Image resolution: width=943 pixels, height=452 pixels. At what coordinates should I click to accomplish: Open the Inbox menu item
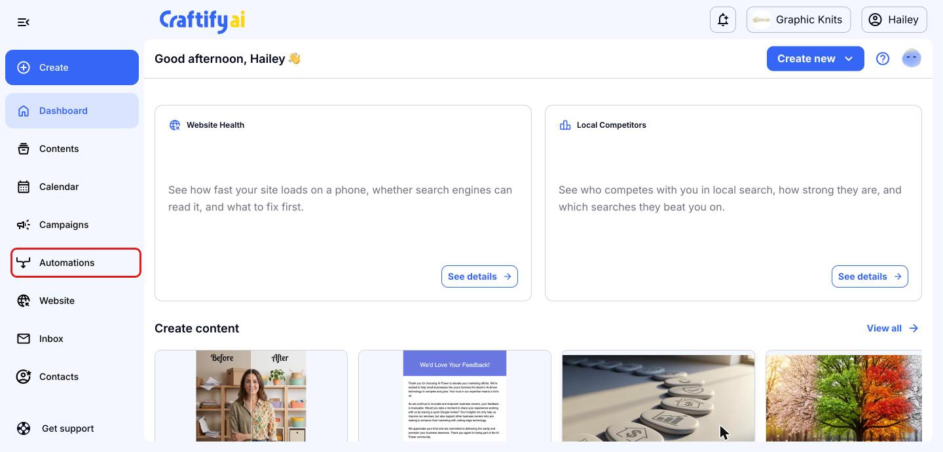[x=72, y=339]
